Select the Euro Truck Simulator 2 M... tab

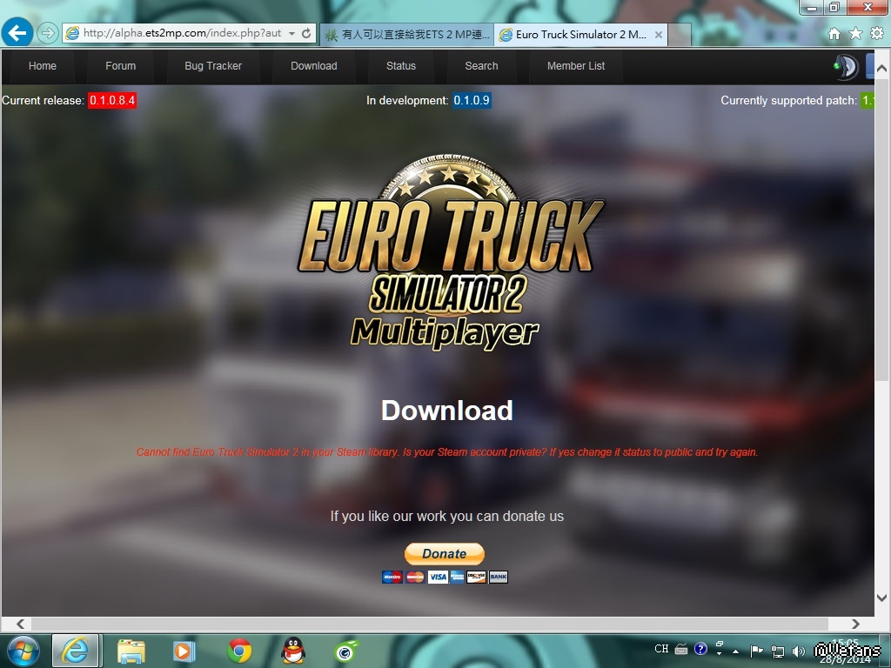579,35
